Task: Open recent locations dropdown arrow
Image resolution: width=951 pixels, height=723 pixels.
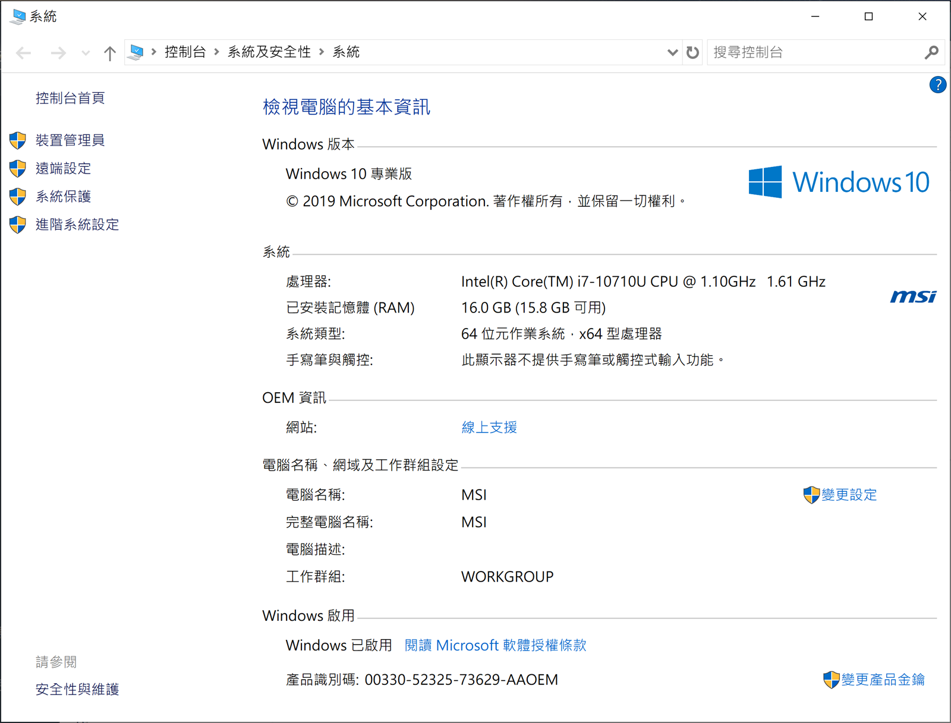Action: 86,53
